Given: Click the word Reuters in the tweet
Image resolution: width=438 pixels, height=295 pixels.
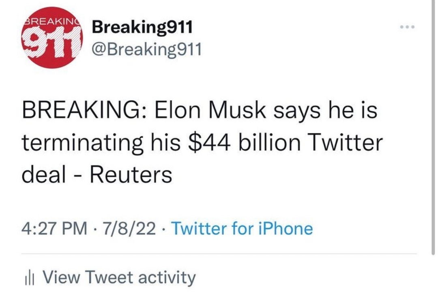Looking at the screenshot, I should (x=130, y=174).
